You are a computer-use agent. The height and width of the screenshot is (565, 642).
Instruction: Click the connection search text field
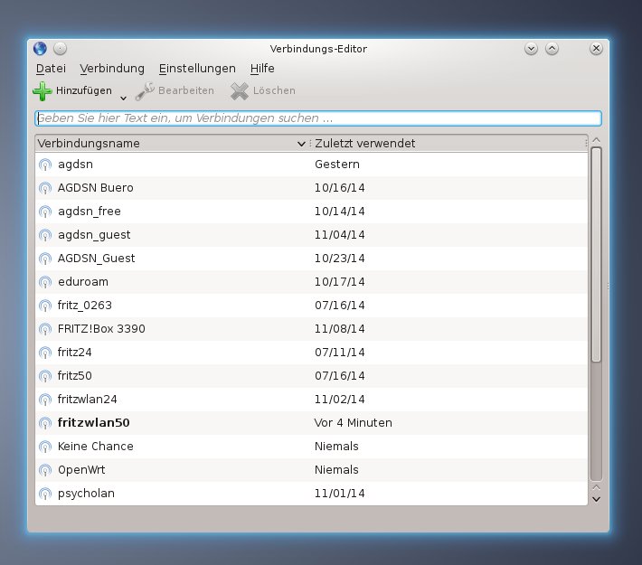coord(317,118)
